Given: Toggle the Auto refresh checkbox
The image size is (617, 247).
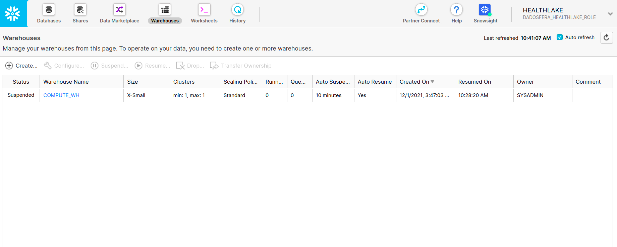Looking at the screenshot, I should click(560, 37).
